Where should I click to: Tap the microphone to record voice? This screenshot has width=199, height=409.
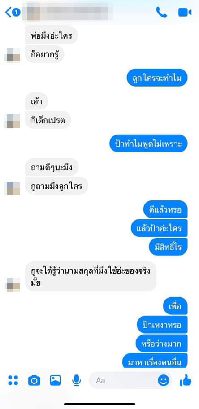pos(77,380)
